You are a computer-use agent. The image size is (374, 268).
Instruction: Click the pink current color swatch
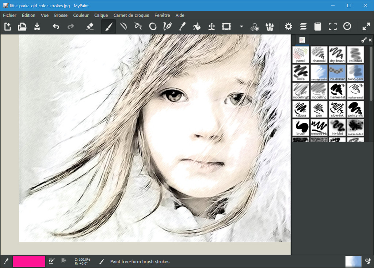tap(29, 261)
